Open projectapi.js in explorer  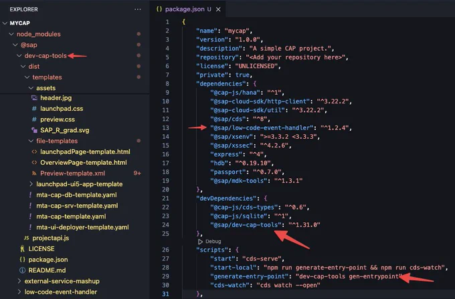coord(51,238)
